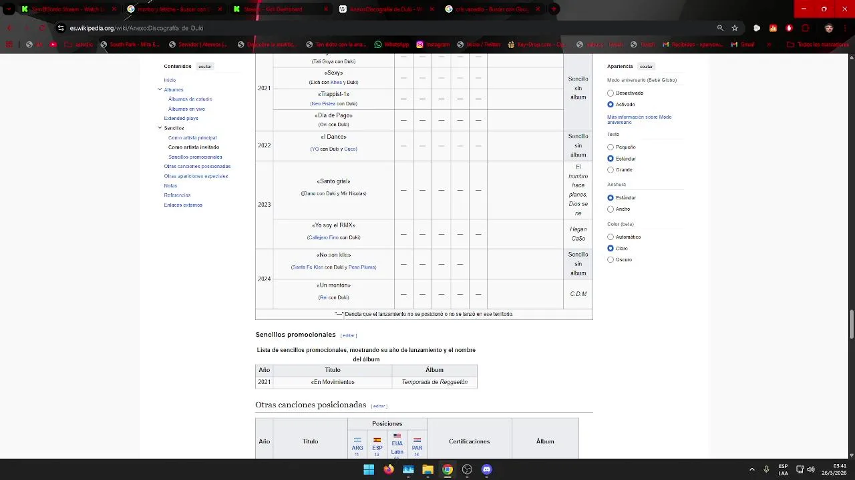Open the South Park bookmark
Screen dimensions: 855x480
(x=130, y=45)
